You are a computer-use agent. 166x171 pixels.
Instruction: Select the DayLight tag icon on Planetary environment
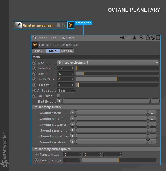(71, 25)
